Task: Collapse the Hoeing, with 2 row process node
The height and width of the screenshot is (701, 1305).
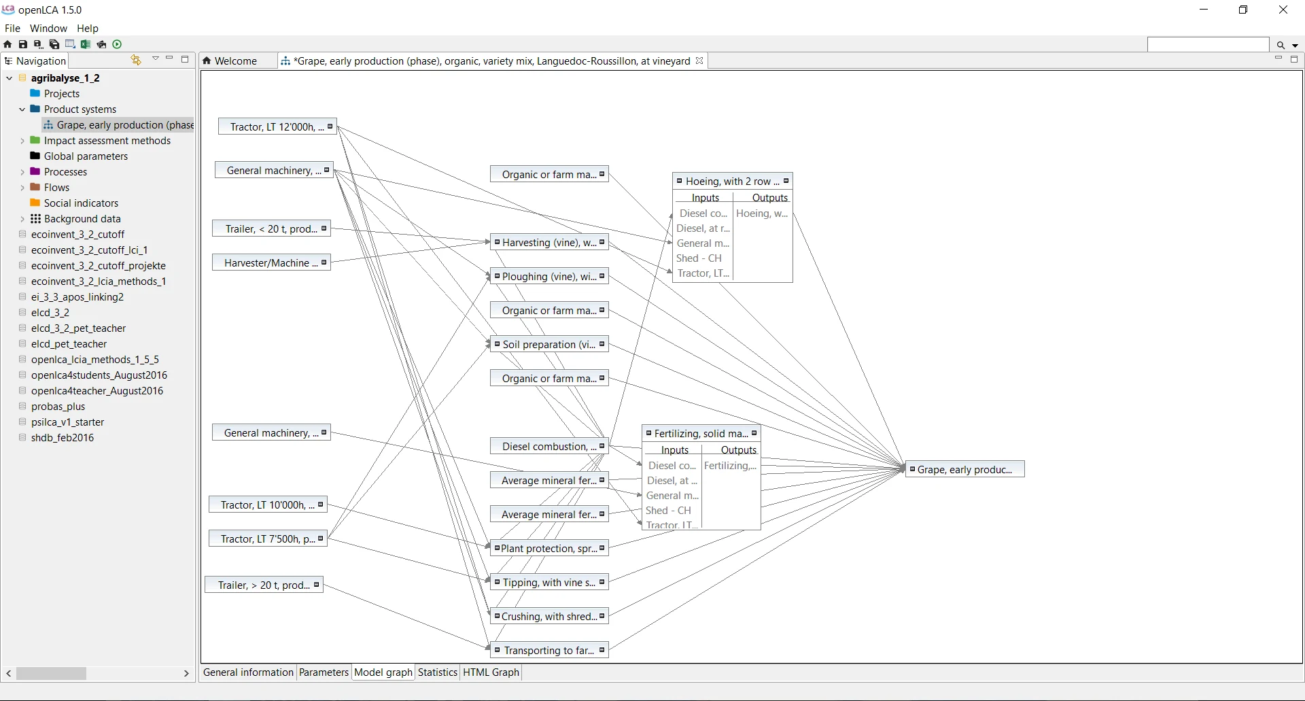Action: tap(680, 181)
